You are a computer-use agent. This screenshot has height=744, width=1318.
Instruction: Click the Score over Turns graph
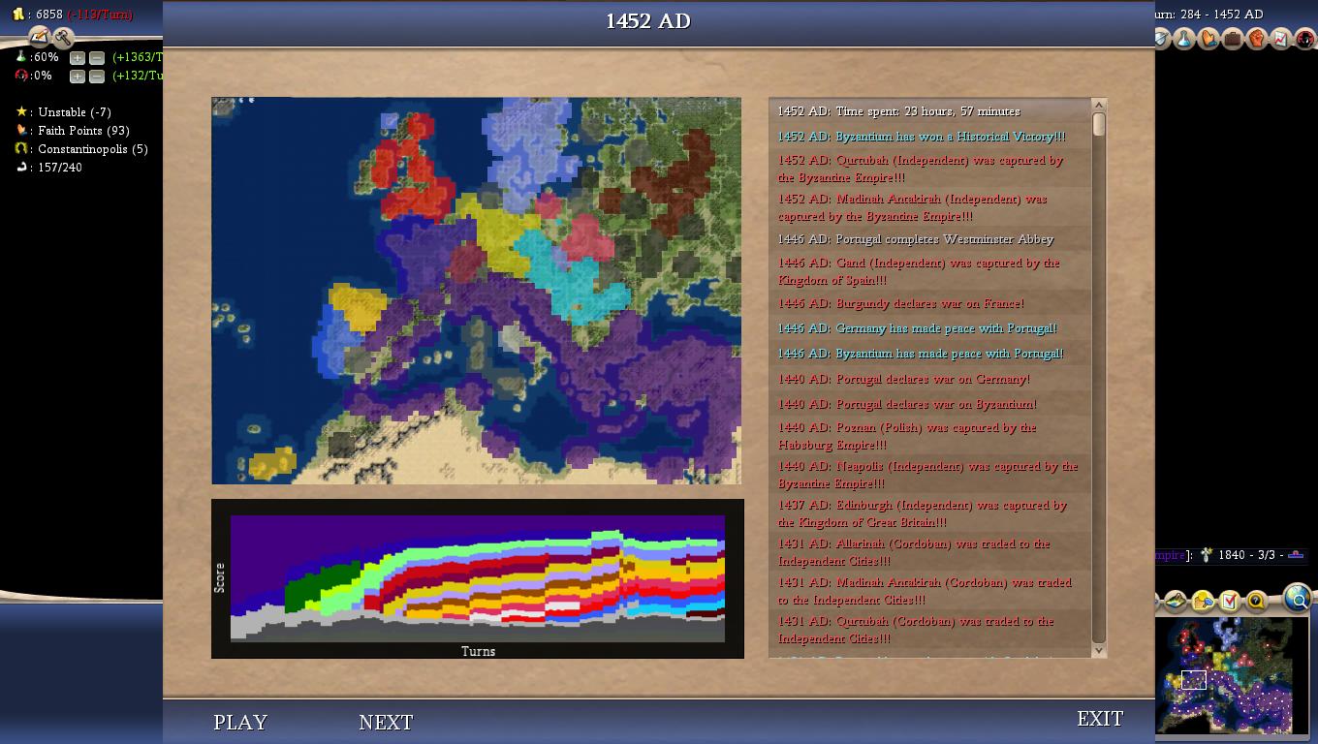point(478,578)
